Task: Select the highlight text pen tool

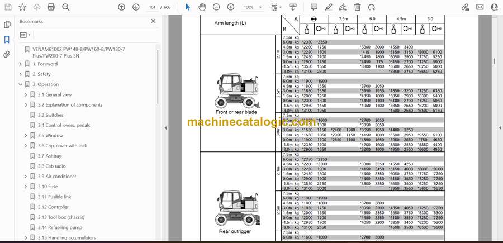Action: 329,7
